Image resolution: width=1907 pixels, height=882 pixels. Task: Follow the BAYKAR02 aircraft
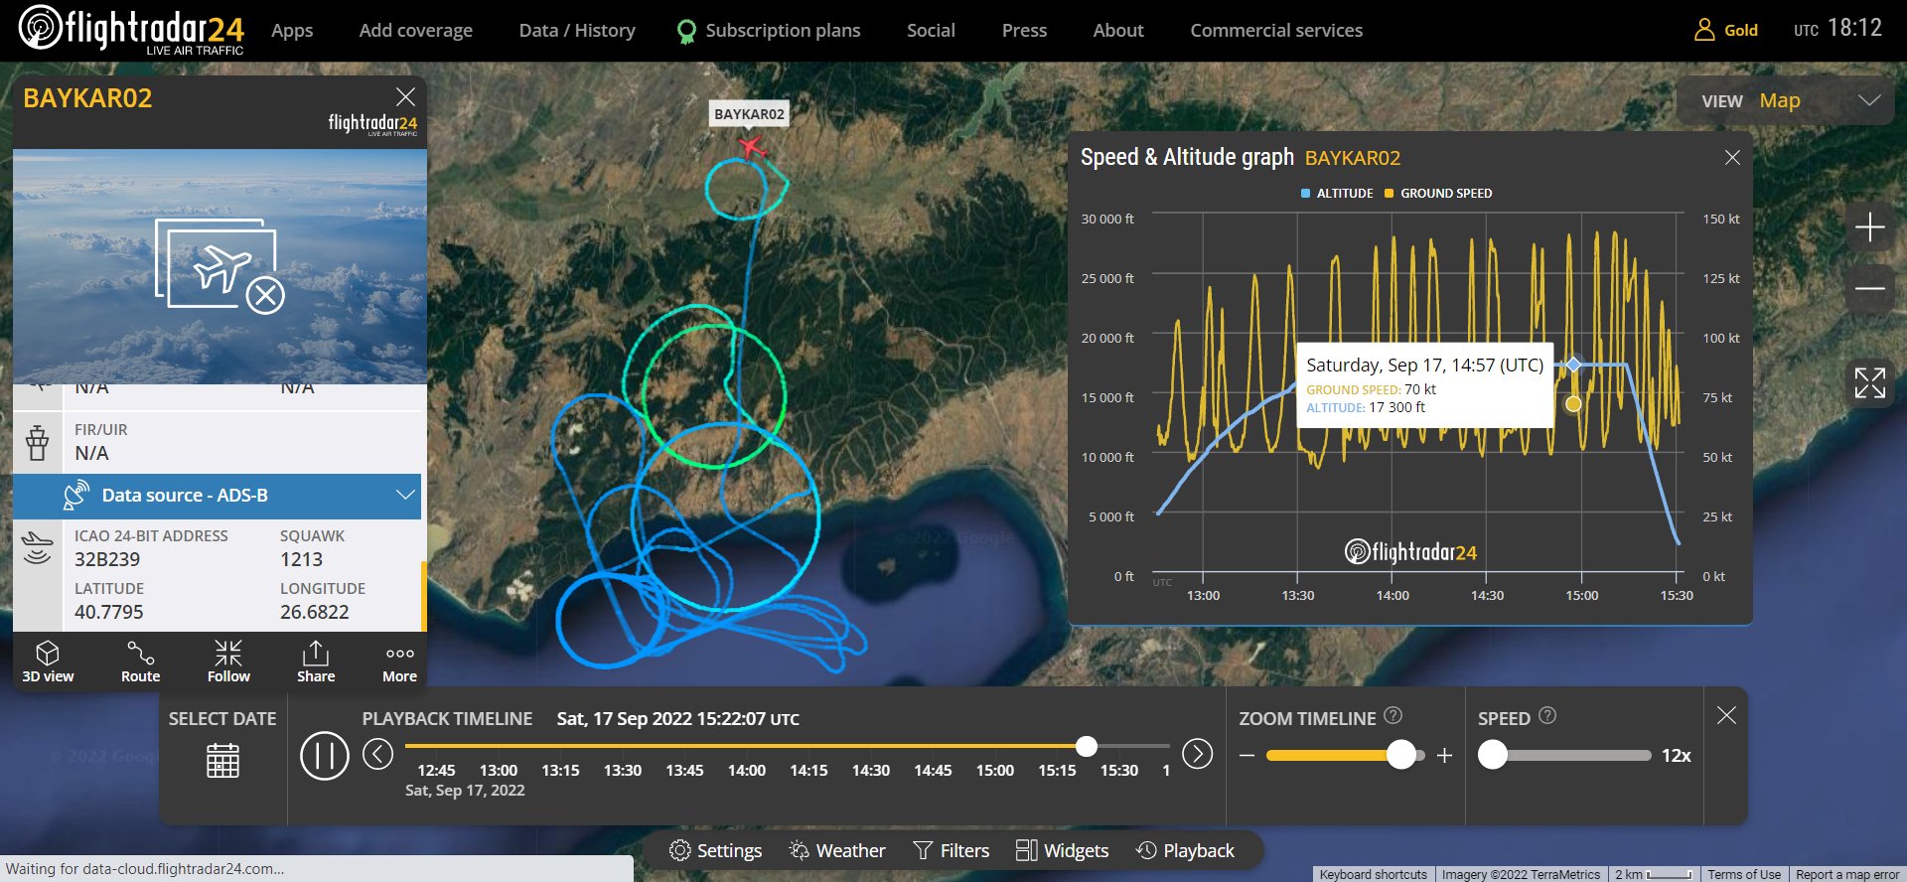228,661
